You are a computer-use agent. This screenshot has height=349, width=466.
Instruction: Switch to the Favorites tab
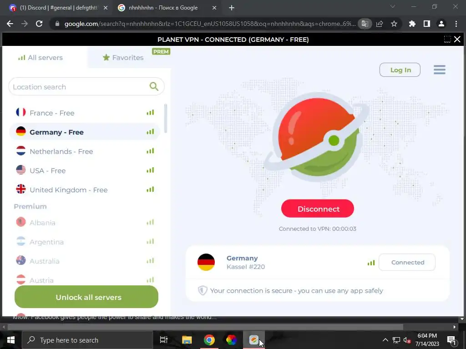click(x=123, y=58)
